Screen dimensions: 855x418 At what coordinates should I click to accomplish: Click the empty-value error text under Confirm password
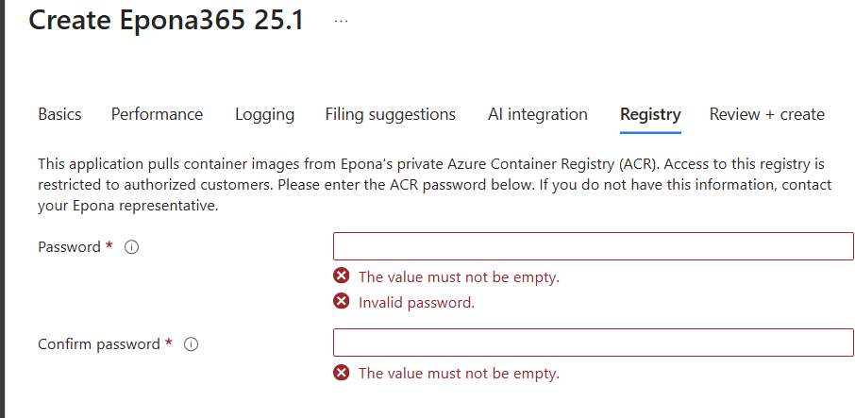click(x=459, y=374)
